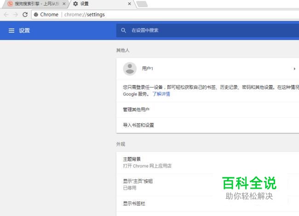This screenshot has width=299, height=216.
Task: Click the browser forward arrow
Action: click(x=16, y=15)
